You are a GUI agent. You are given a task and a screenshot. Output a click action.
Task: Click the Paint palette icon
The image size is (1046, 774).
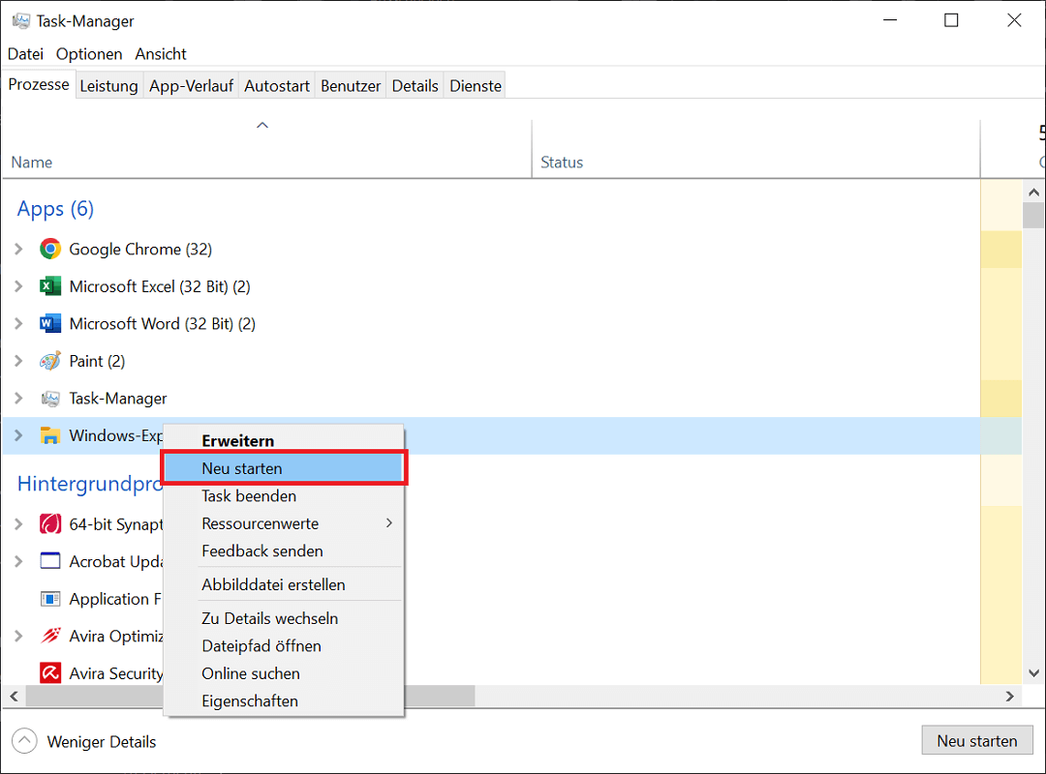(50, 361)
